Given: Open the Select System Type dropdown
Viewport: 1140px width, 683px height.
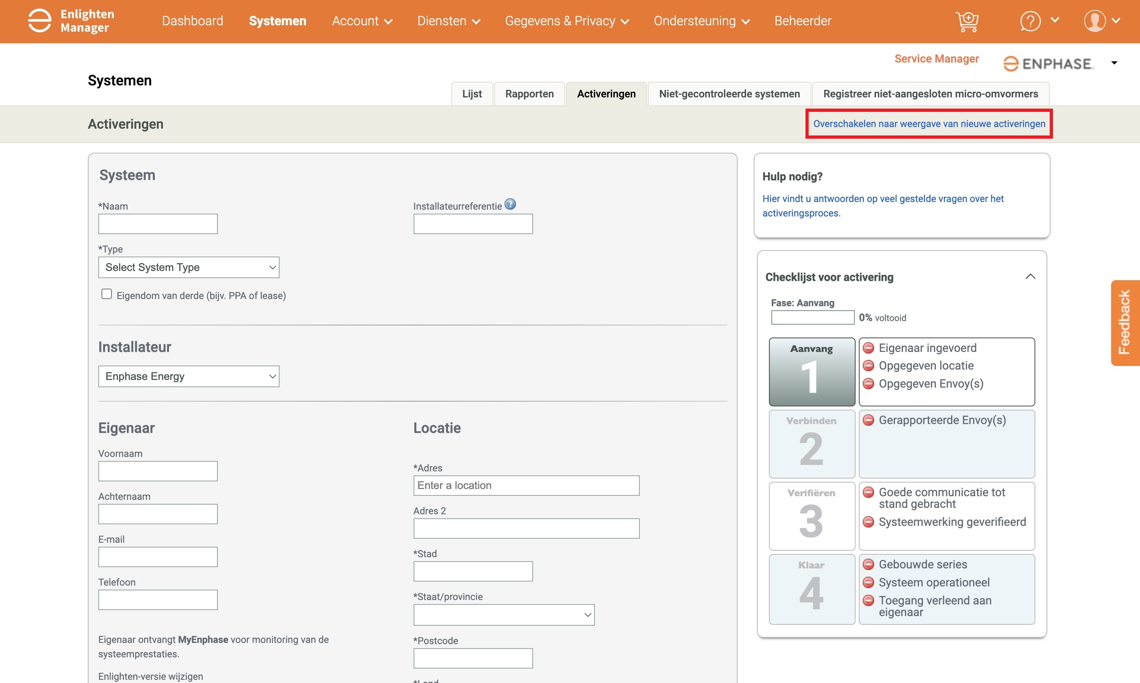Looking at the screenshot, I should [x=189, y=267].
